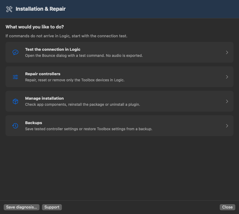Expand the Test the connection chevron

coord(227,53)
